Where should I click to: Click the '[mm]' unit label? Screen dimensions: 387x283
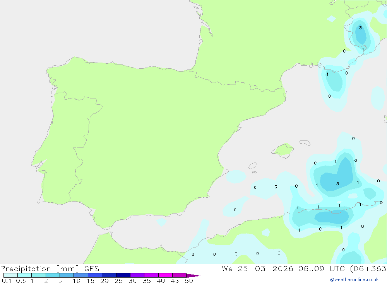pyautogui.click(x=68, y=269)
